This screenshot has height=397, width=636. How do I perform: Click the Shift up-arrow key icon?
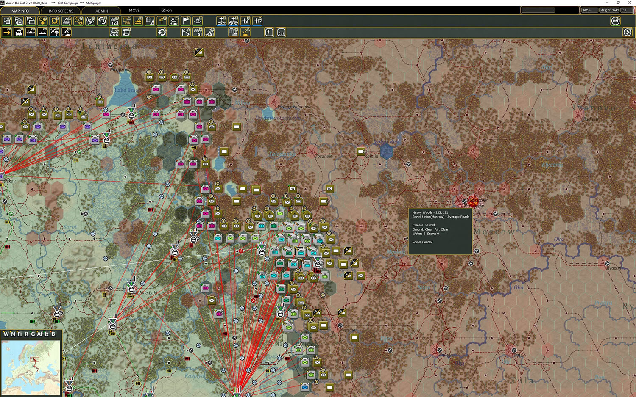pos(269,32)
